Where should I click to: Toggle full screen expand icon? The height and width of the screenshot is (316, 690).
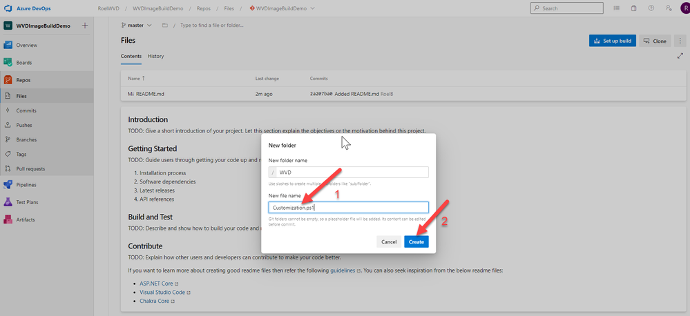point(680,57)
